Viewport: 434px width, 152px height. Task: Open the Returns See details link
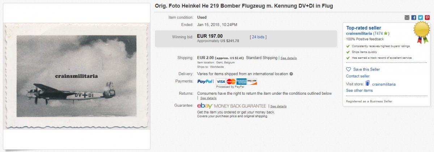(x=208, y=98)
